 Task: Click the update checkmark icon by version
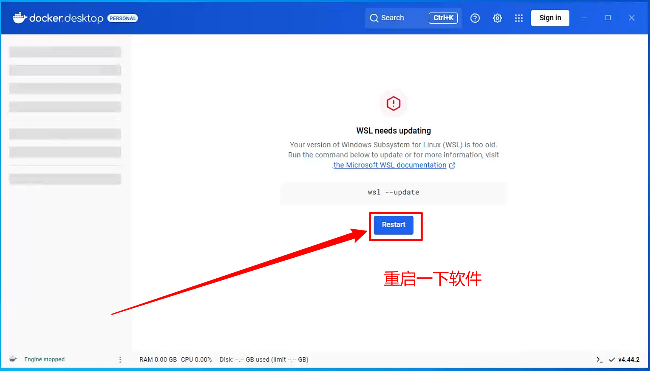(612, 360)
